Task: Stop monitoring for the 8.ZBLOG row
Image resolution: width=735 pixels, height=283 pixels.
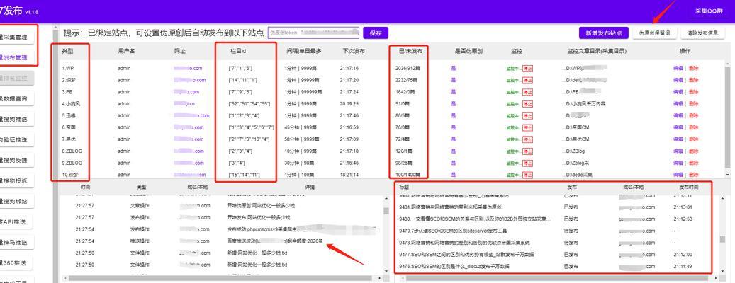Action: tap(527, 151)
